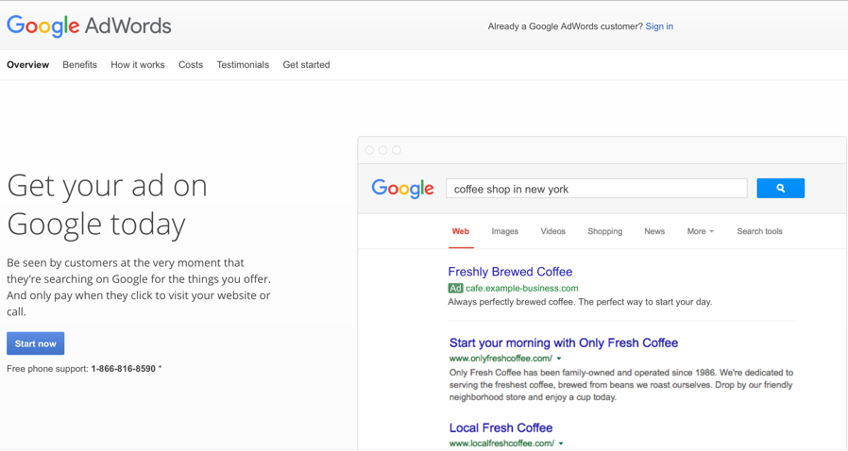Expand the More dropdown

(x=701, y=231)
